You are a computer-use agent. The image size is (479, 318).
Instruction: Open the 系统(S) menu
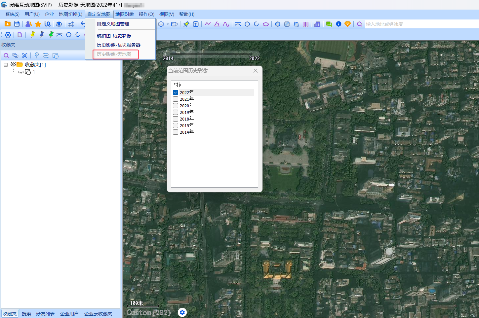(x=12, y=14)
